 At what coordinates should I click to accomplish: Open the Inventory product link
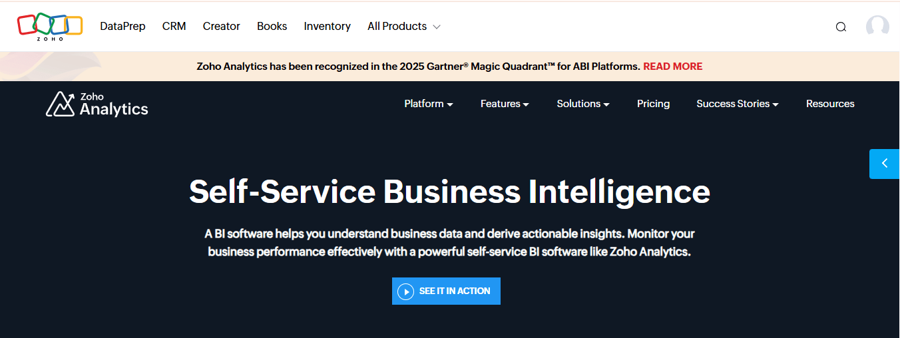point(327,27)
